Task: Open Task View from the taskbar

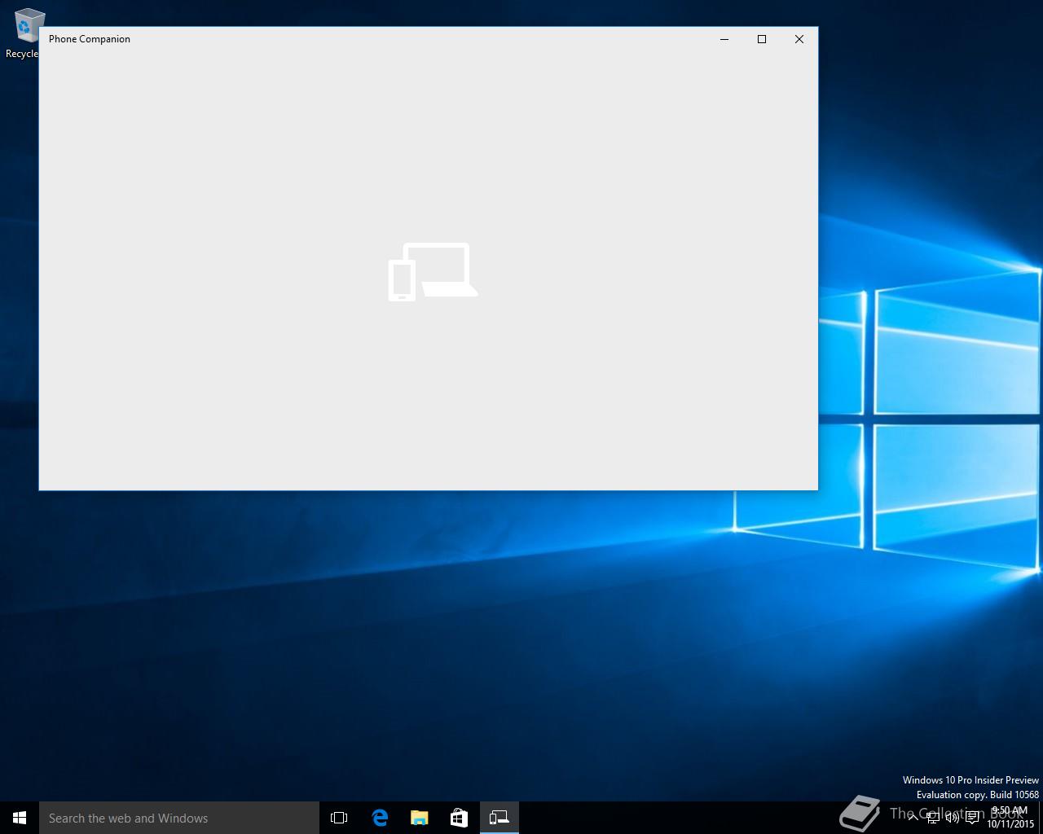Action: (x=339, y=818)
